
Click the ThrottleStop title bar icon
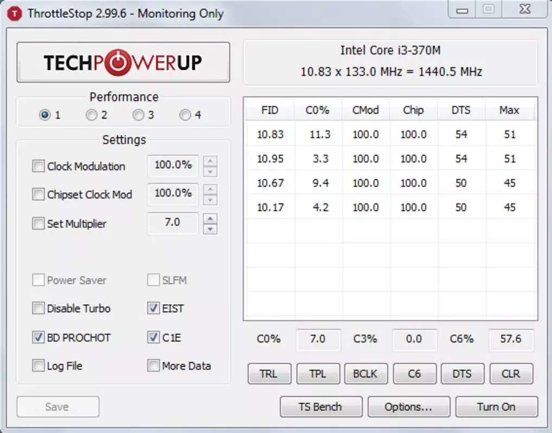15,14
